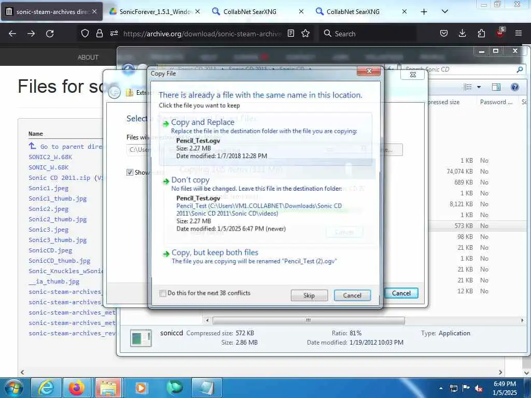Click Explorer scrollbar right arrow

tap(522, 320)
